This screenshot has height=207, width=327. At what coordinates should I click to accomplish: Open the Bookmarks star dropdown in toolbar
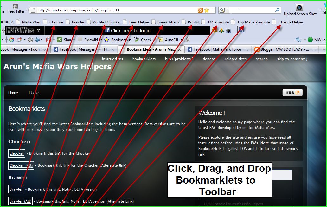click(x=118, y=40)
